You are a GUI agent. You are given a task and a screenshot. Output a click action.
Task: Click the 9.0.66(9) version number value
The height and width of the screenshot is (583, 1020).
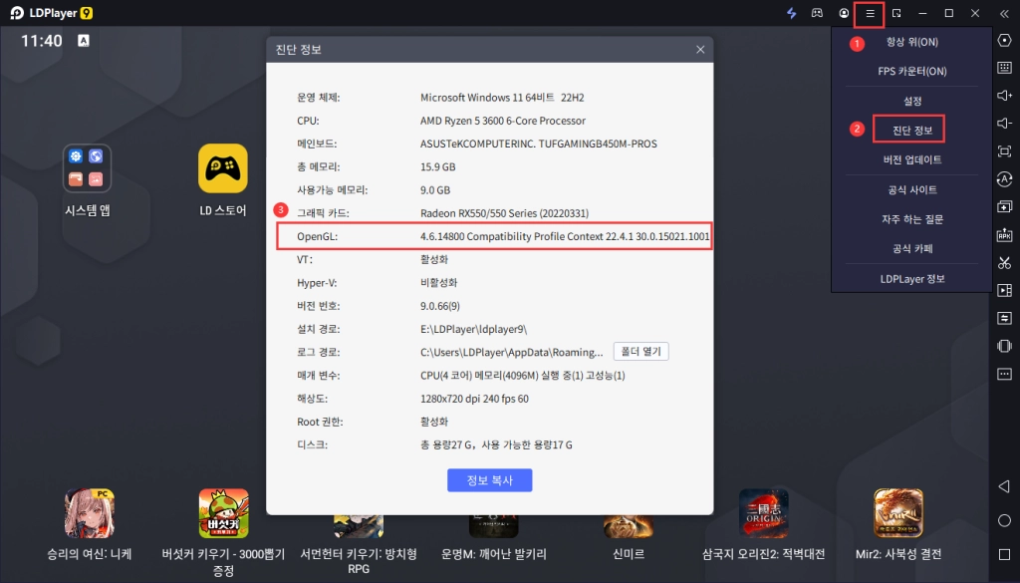point(440,306)
